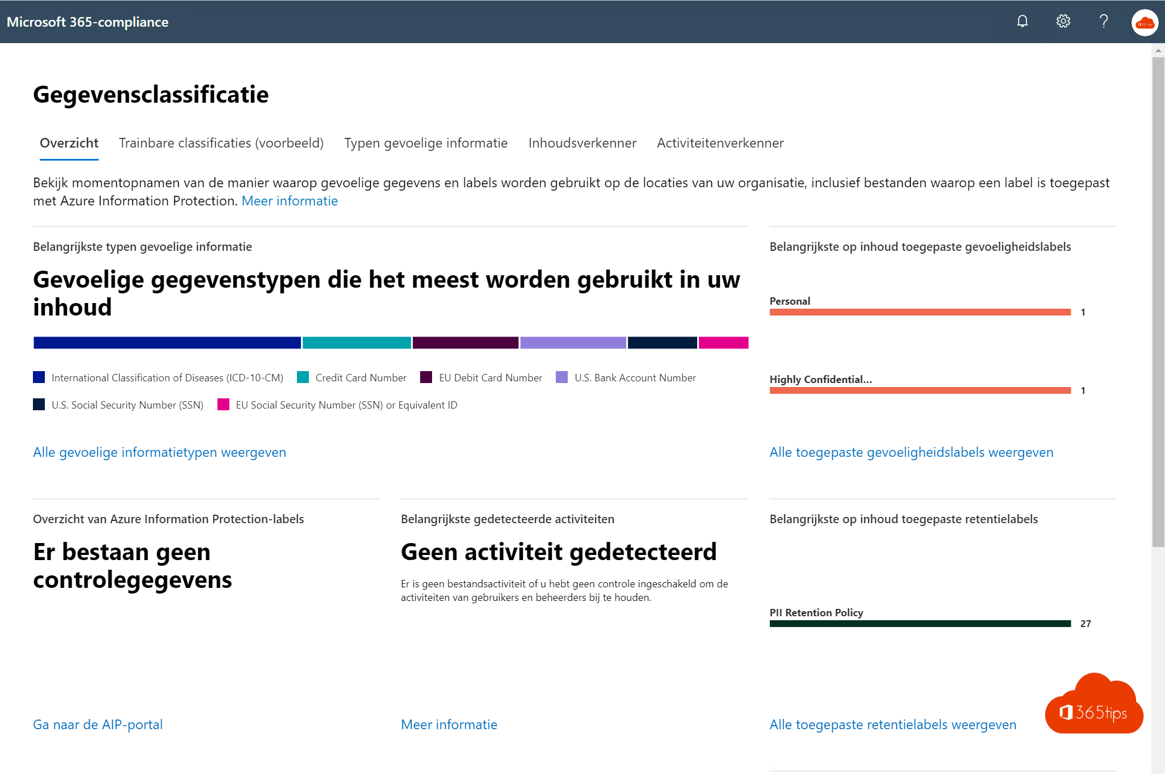Click the PII Retention Policy bar
Viewport: 1165px width, 774px height.
920,624
